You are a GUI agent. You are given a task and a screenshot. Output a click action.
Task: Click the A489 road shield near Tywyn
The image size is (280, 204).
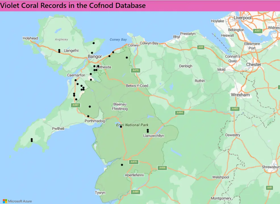135,192
